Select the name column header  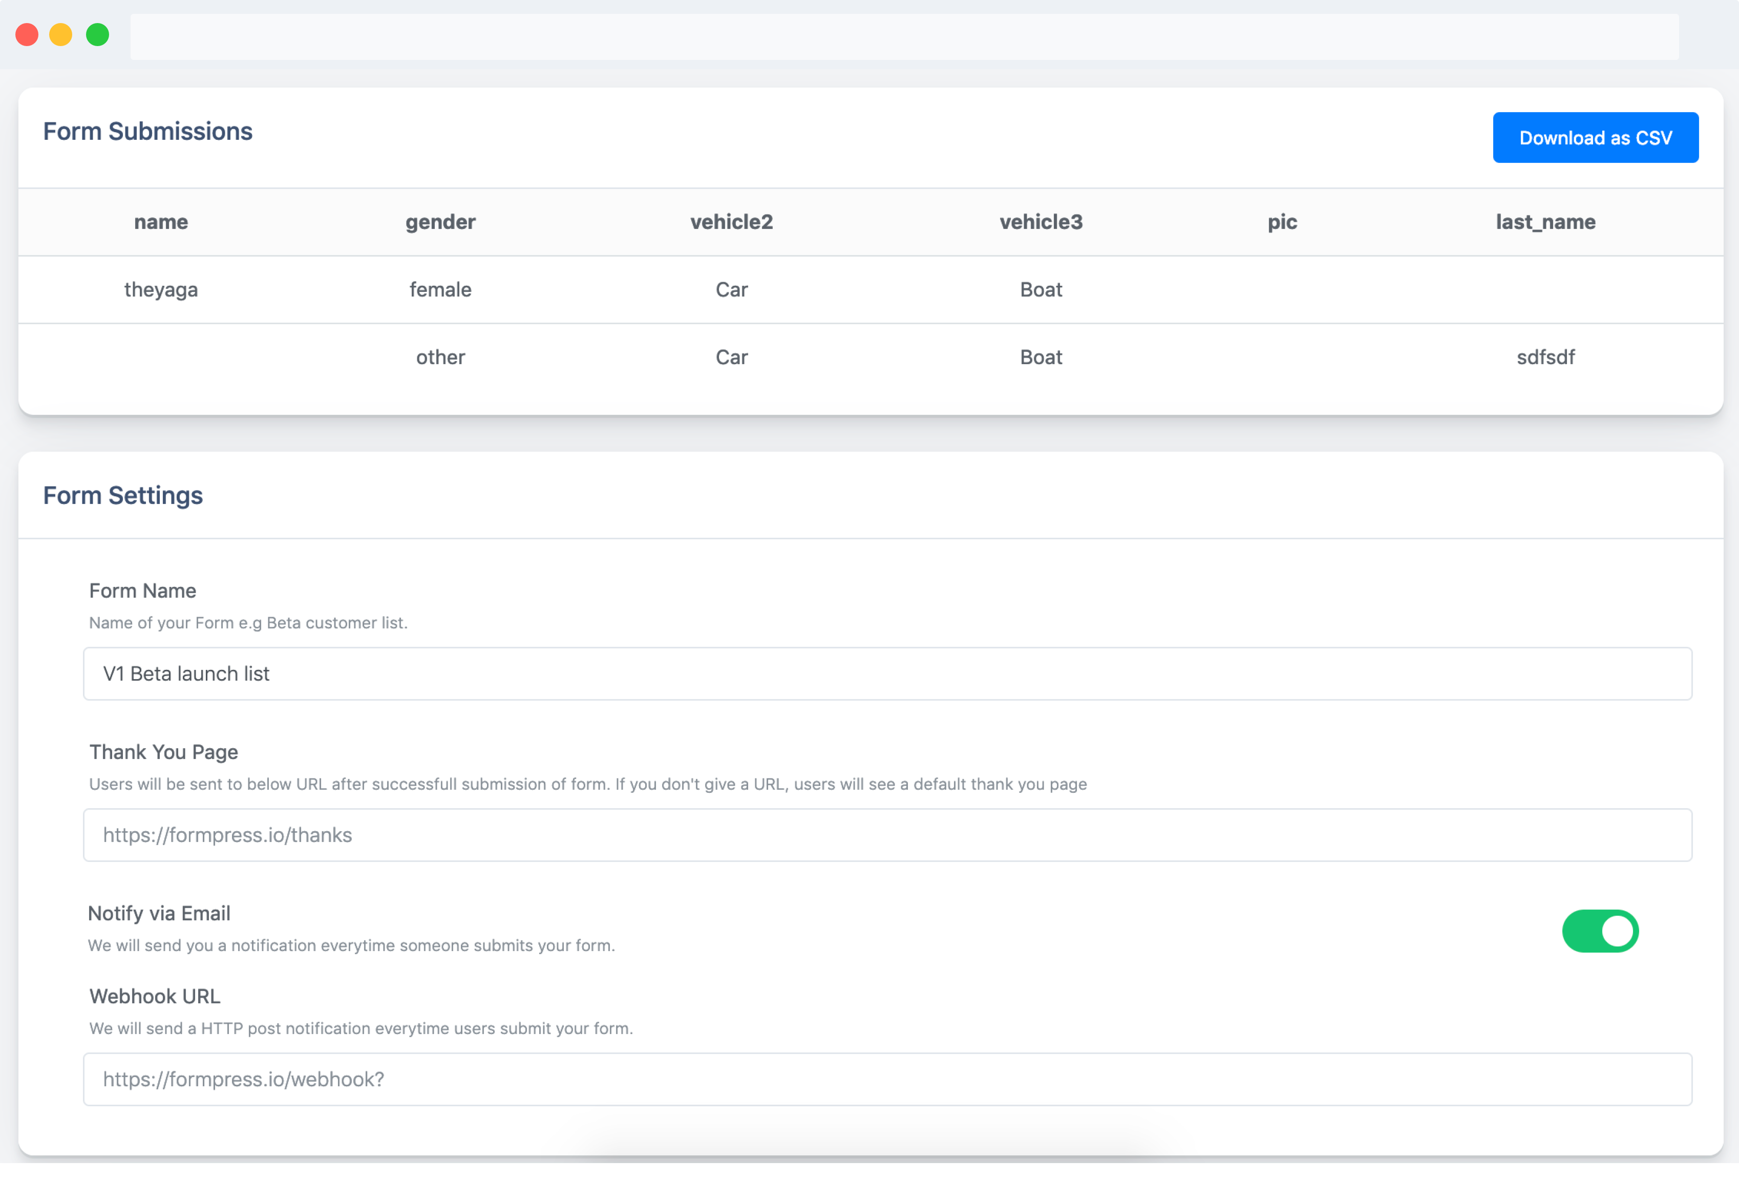161,221
